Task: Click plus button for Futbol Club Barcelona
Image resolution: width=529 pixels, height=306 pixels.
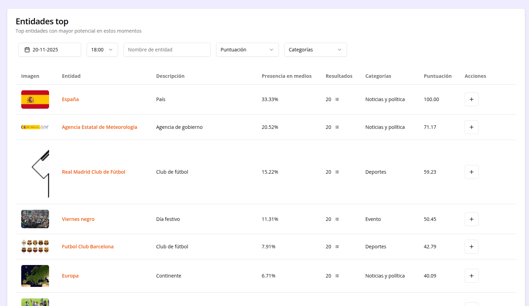Action: [x=471, y=247]
